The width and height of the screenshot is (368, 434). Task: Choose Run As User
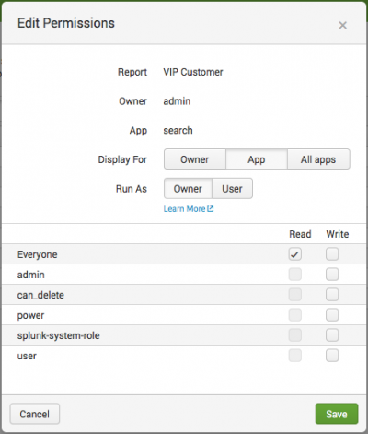pos(232,189)
